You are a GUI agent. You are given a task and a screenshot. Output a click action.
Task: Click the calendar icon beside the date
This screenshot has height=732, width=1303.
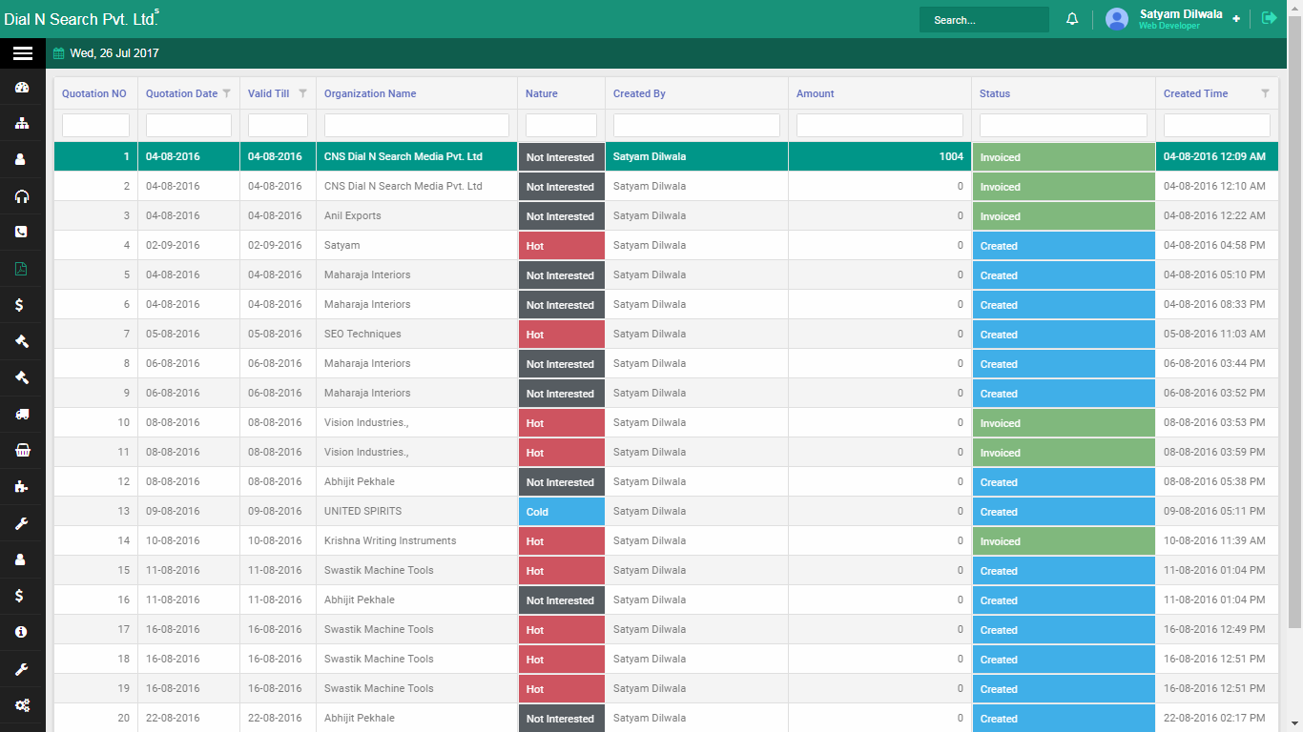coord(59,53)
